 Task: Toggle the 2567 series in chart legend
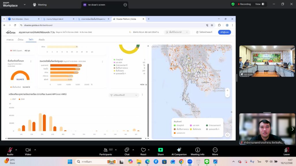(x=12, y=99)
